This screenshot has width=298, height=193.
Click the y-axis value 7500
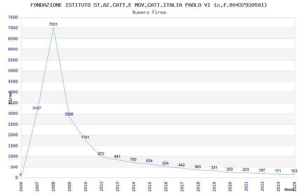tap(13, 17)
